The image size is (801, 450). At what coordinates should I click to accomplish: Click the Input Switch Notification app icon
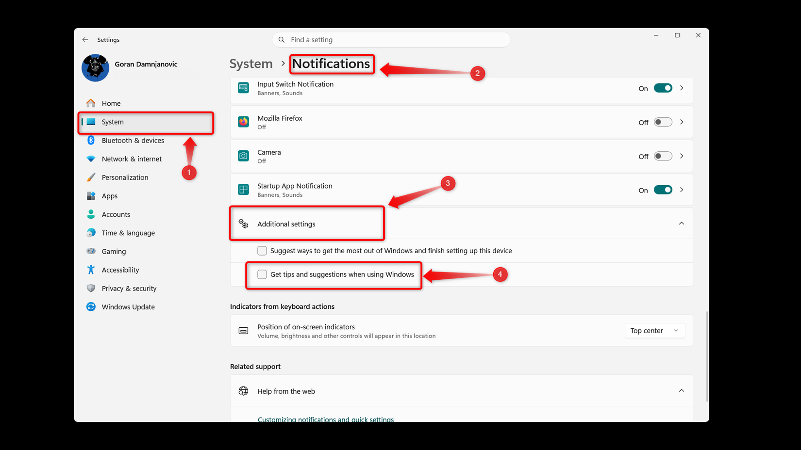coord(244,88)
